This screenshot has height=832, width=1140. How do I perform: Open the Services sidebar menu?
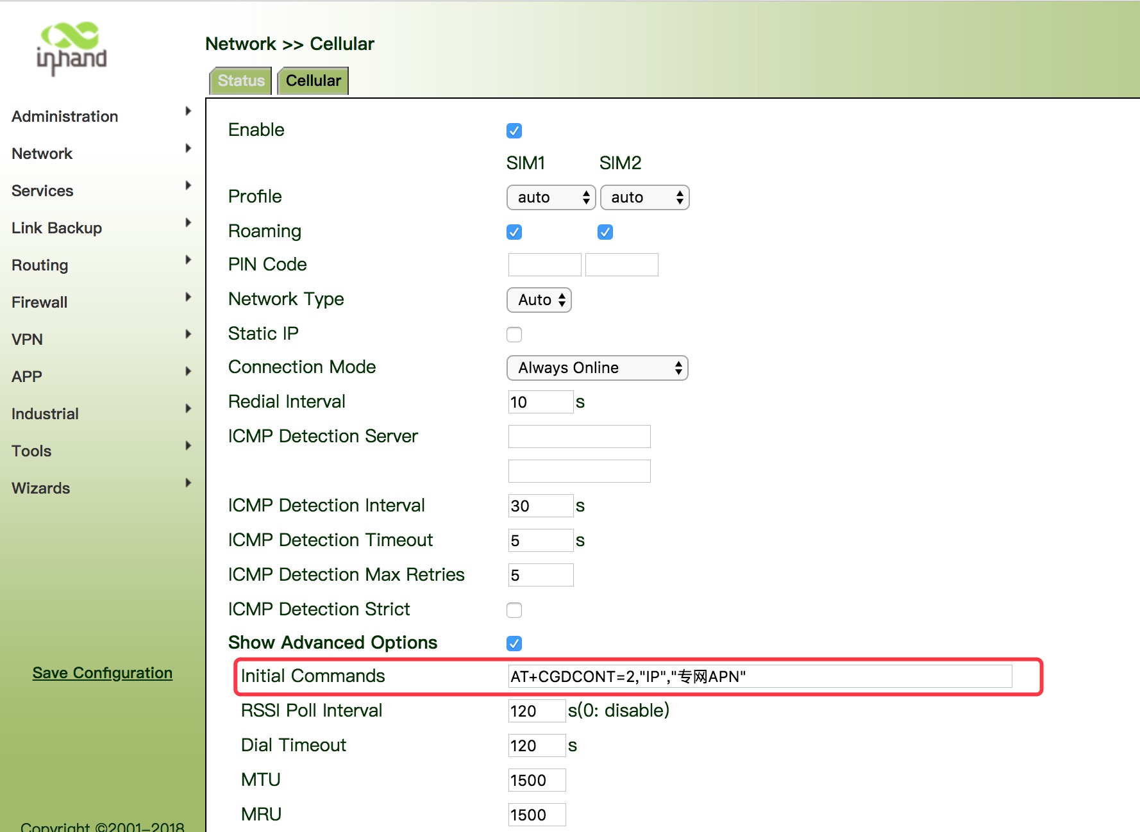(x=42, y=191)
